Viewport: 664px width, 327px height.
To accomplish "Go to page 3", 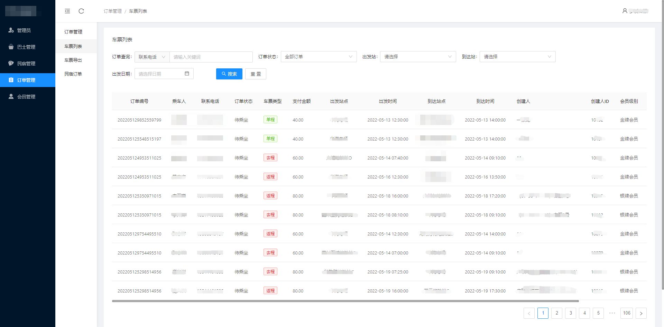I will (571, 313).
